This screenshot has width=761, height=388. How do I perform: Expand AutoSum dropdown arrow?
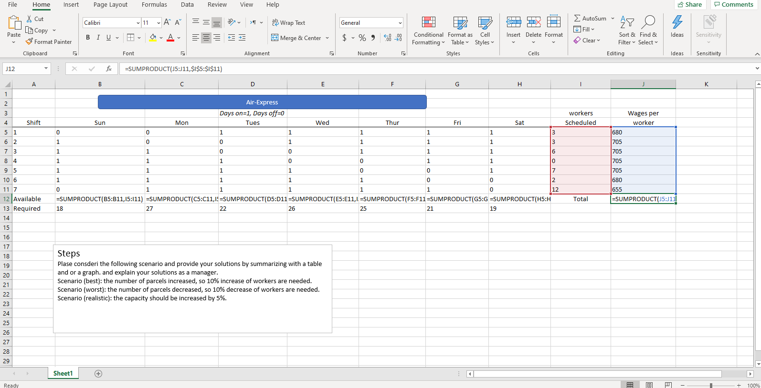click(x=613, y=18)
